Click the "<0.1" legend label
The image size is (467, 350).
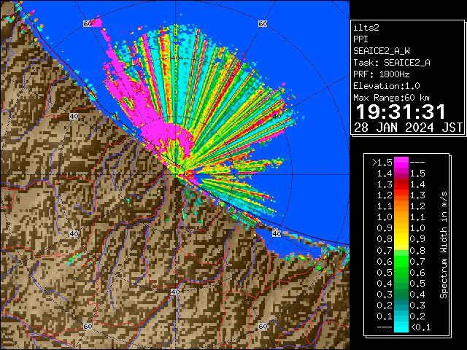[x=420, y=327]
